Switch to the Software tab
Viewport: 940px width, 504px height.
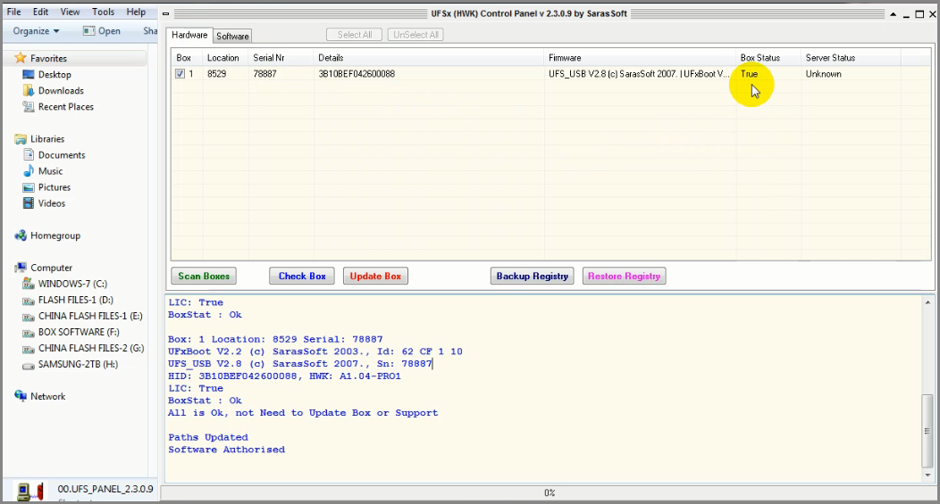[232, 36]
